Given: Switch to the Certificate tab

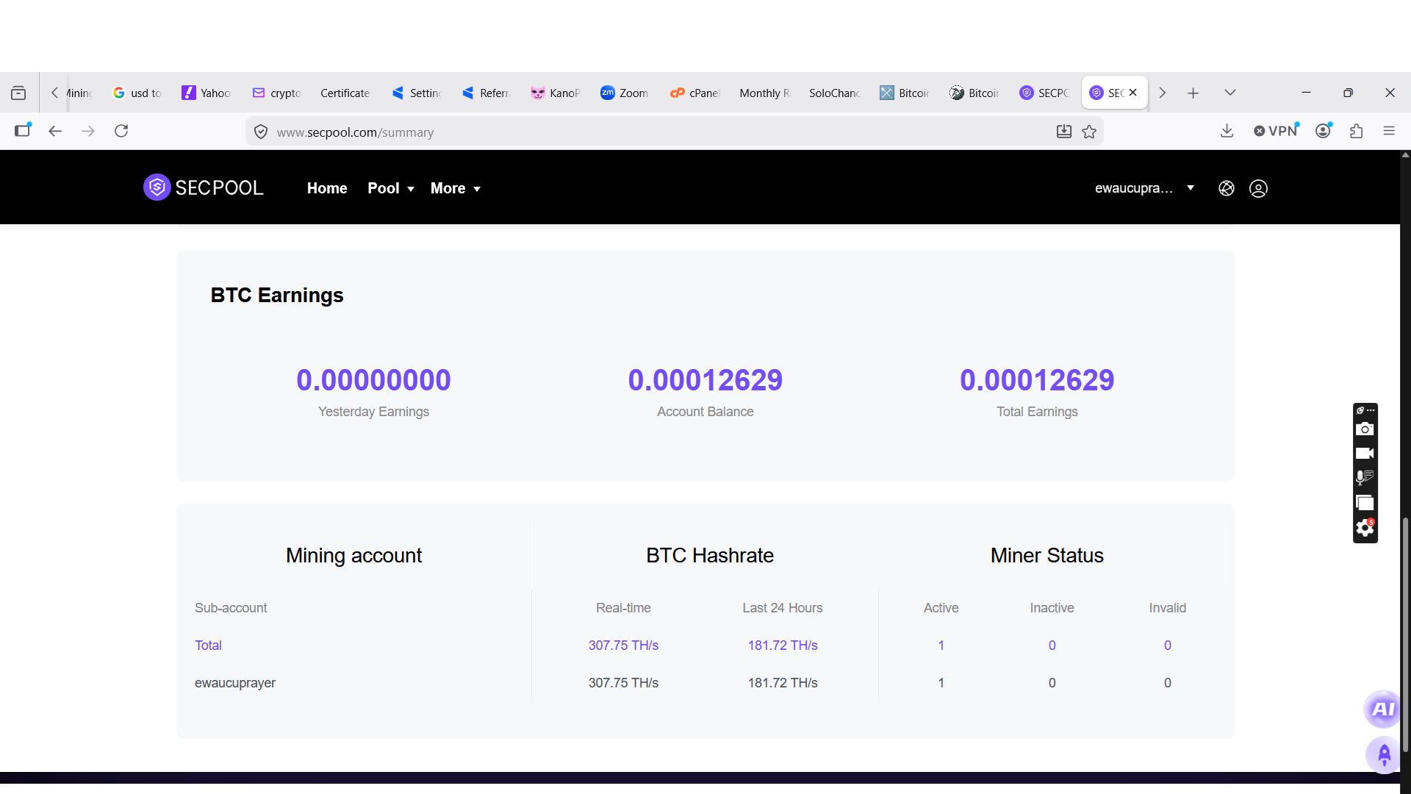Looking at the screenshot, I should pyautogui.click(x=345, y=93).
